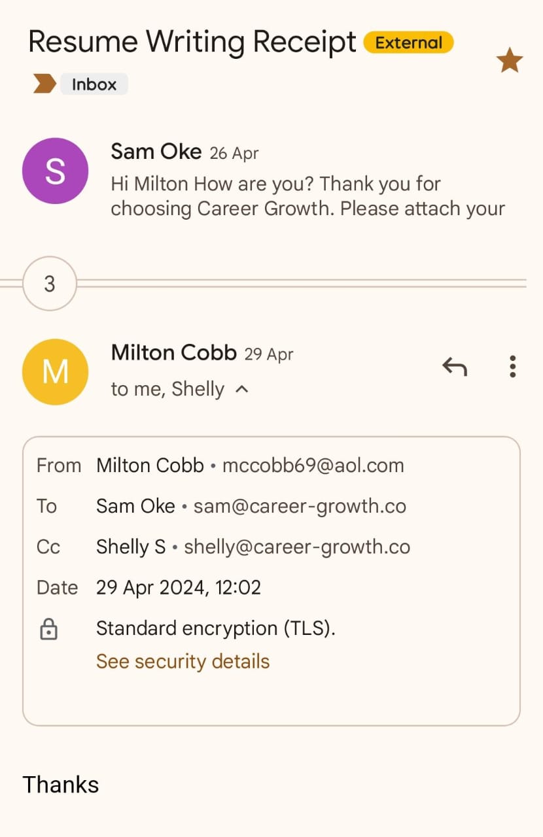This screenshot has width=543, height=837.
Task: Select the shelly@career-growth.co Cc address
Action: (x=297, y=547)
